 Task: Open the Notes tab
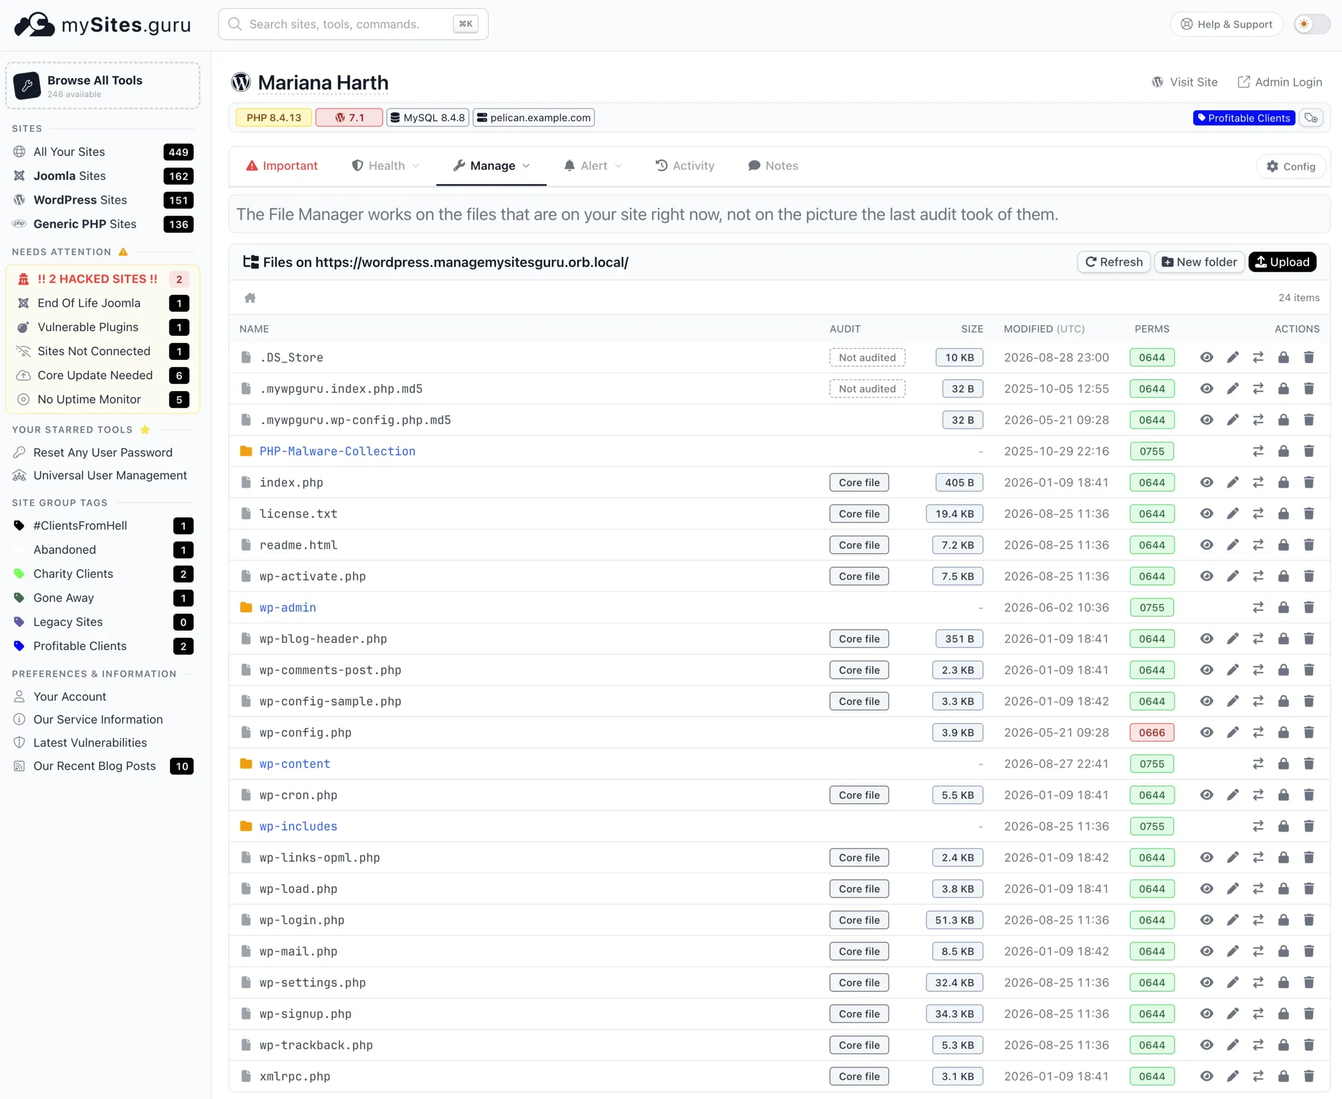[x=772, y=166]
